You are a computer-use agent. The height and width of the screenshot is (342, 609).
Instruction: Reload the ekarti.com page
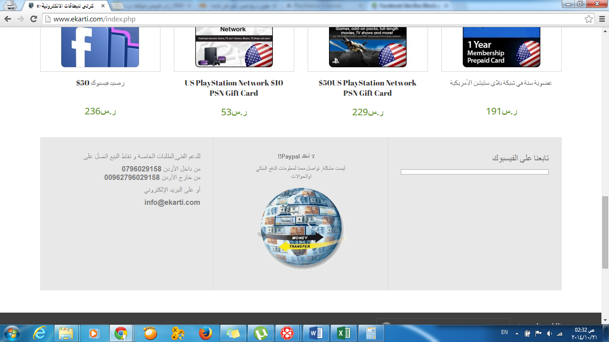(33, 19)
